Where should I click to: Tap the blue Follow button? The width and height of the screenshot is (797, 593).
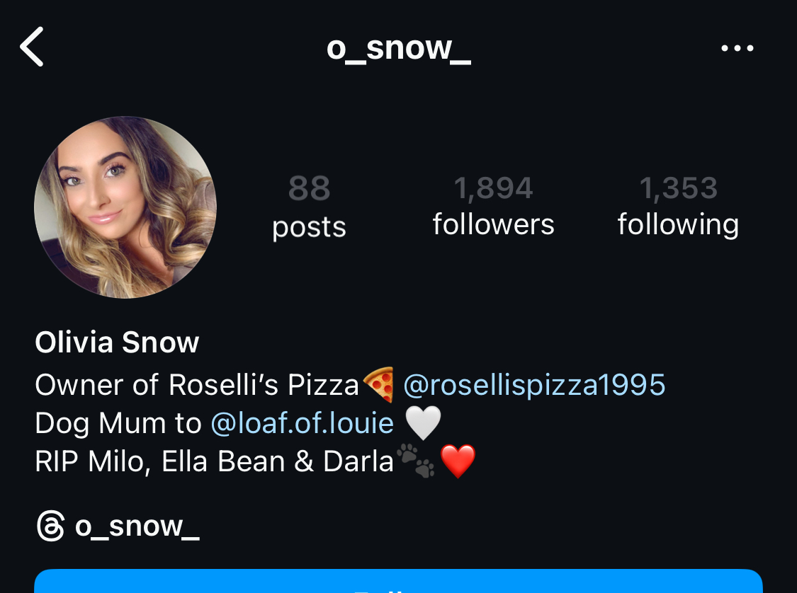click(398, 581)
